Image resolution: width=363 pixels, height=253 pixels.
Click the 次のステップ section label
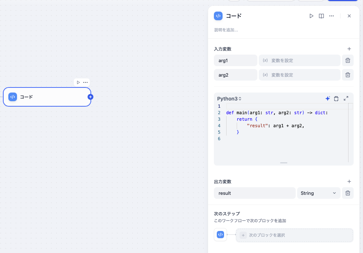coord(227,214)
